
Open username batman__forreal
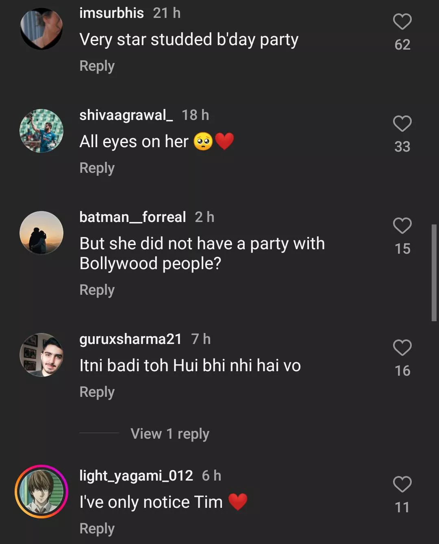click(x=133, y=217)
